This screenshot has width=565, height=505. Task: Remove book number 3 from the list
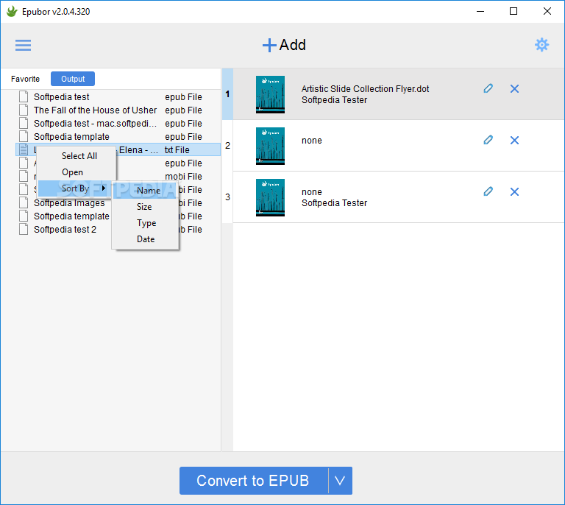coord(514,191)
